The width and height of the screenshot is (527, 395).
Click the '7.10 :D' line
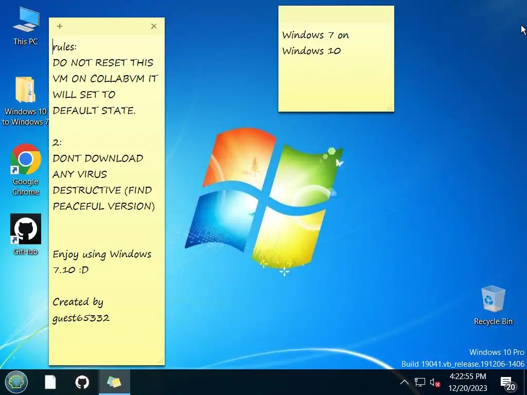[71, 270]
